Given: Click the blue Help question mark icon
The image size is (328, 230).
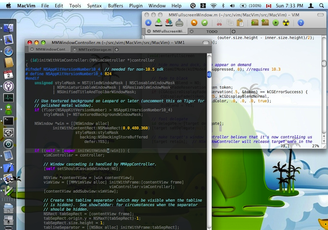Looking at the screenshot, I should (x=301, y=22).
